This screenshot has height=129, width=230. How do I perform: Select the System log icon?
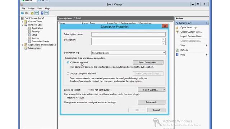29,38
